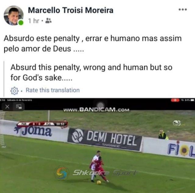This screenshot has width=195, height=193.
Task: Tap the green online status dot
Action: point(21,23)
